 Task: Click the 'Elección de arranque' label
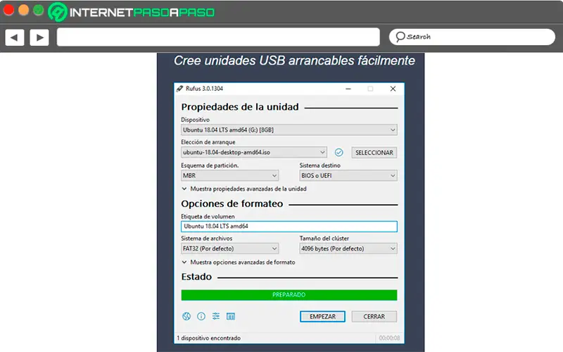click(x=208, y=142)
